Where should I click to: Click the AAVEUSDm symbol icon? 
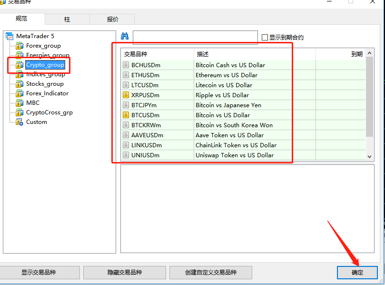126,135
